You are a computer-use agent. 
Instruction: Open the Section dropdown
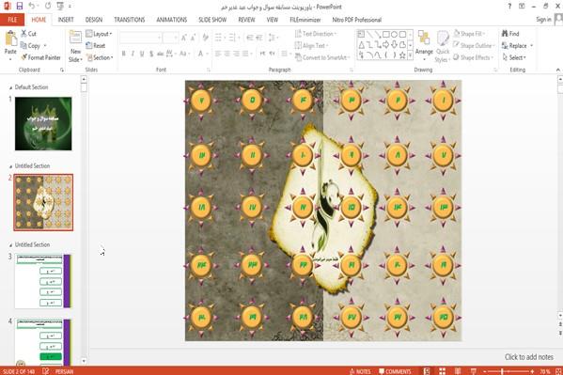[x=100, y=57]
